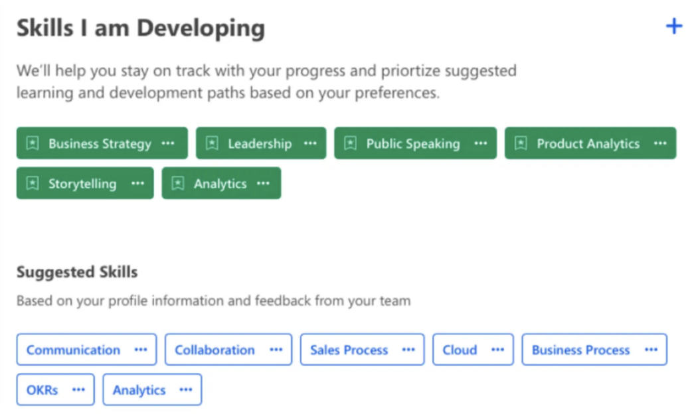
Task: Click bookmark icon on Storytelling chip
Action: [x=32, y=184]
